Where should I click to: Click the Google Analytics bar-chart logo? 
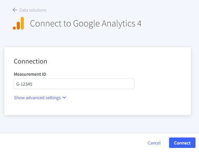point(18,23)
